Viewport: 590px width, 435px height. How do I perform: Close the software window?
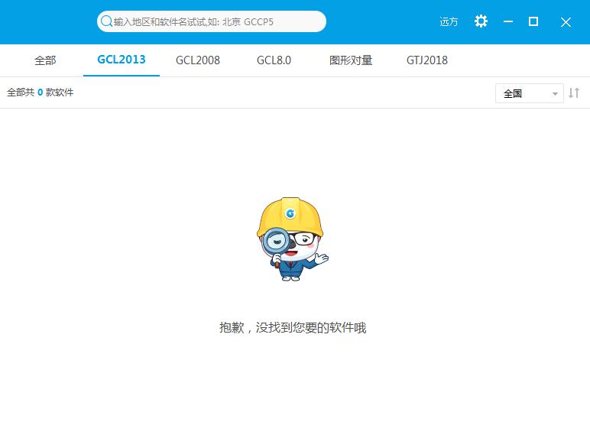point(566,22)
